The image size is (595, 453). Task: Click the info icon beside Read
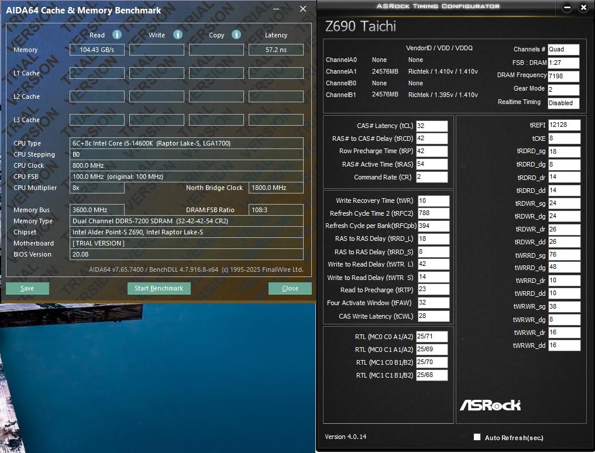tap(116, 35)
